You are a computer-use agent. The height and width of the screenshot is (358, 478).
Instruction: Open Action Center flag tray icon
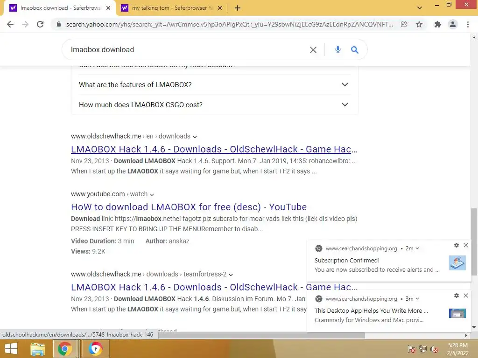pos(412,349)
